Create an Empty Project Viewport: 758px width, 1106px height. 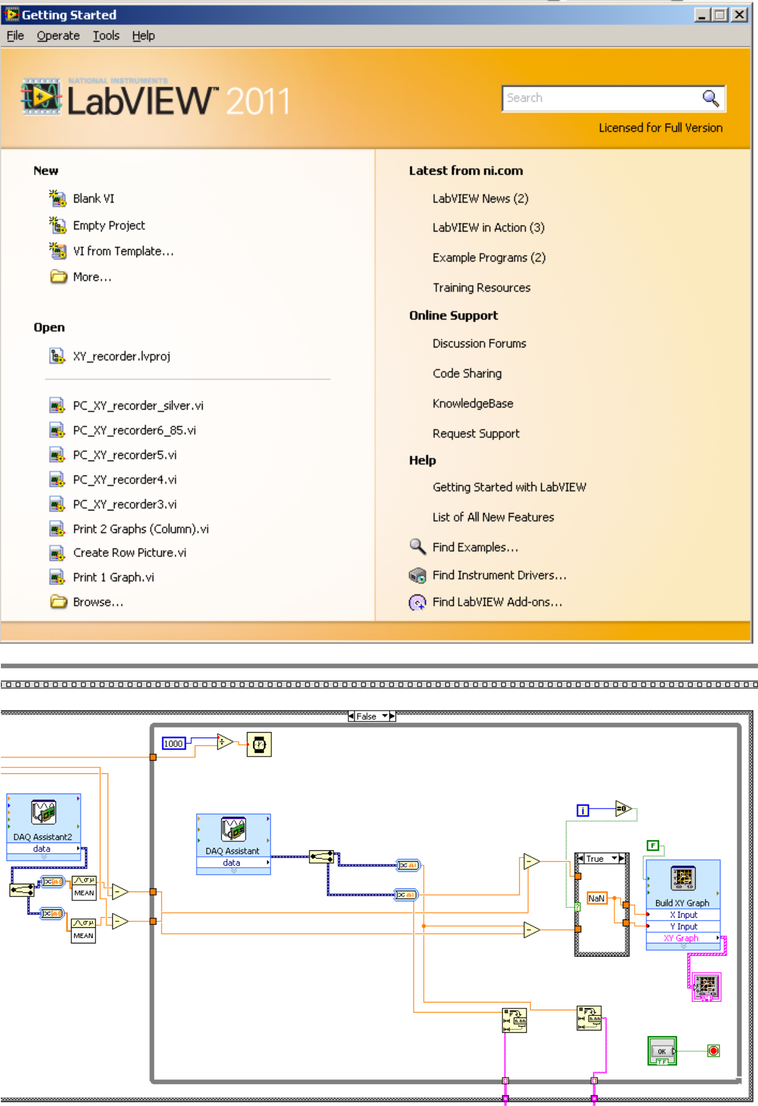109,225
